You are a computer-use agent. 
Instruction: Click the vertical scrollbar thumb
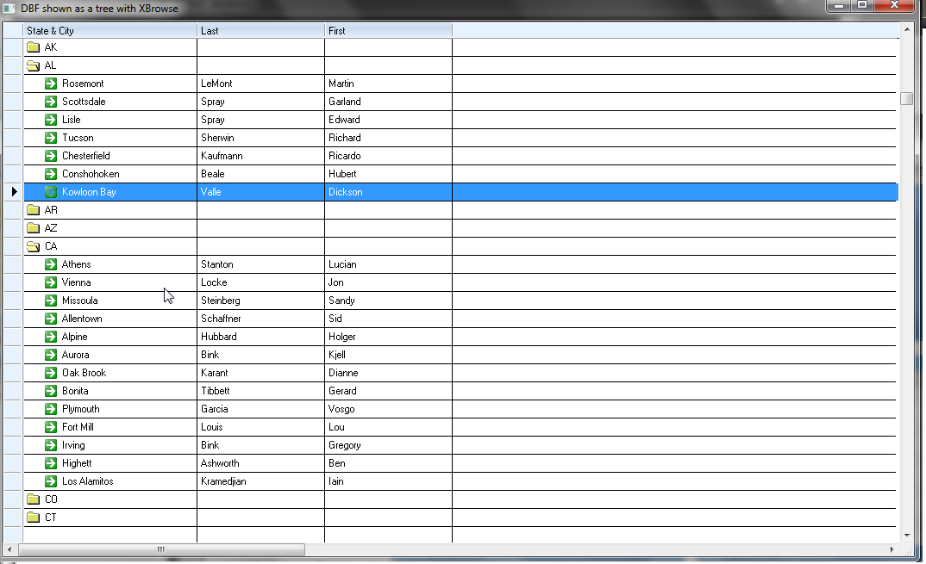point(906,98)
